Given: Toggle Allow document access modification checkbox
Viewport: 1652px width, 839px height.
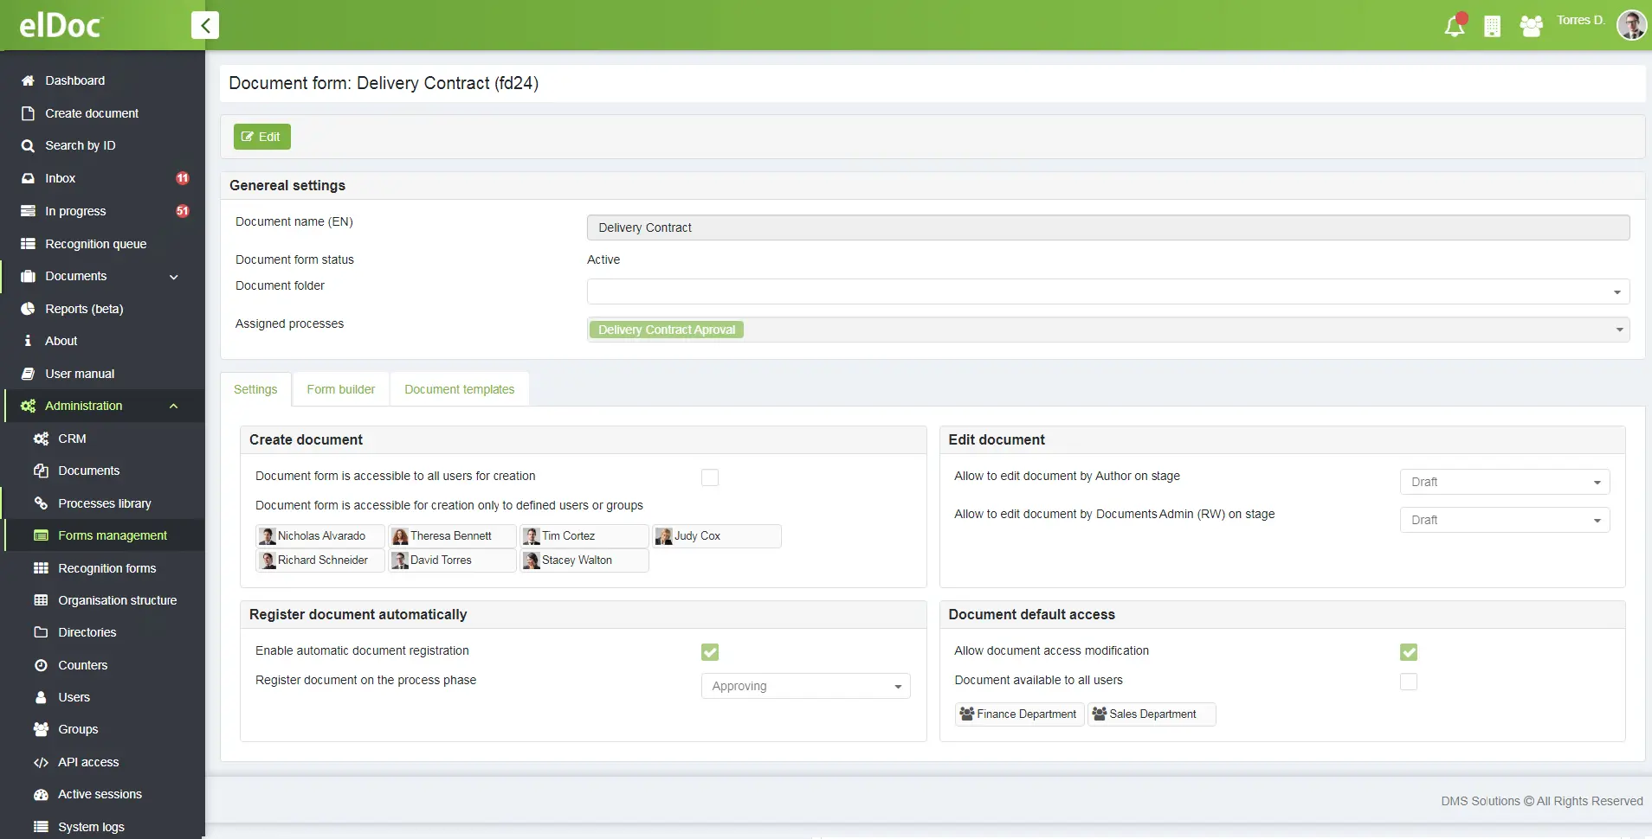Looking at the screenshot, I should point(1409,652).
